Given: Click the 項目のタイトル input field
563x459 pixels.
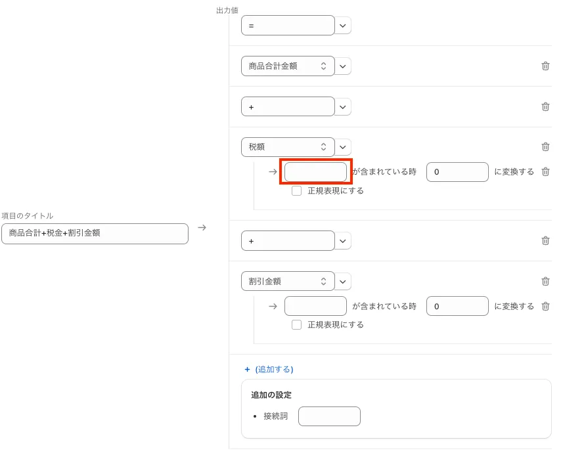Looking at the screenshot, I should (95, 234).
